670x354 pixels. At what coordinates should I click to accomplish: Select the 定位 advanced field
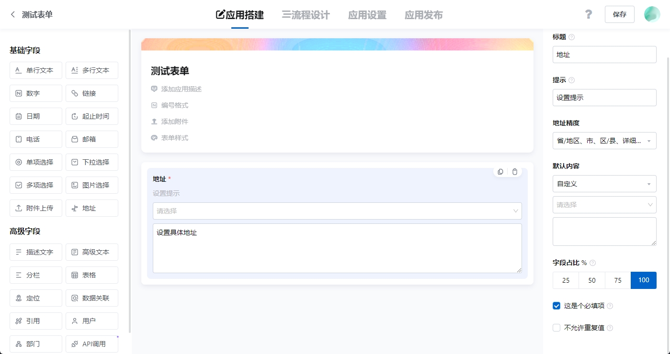35,298
